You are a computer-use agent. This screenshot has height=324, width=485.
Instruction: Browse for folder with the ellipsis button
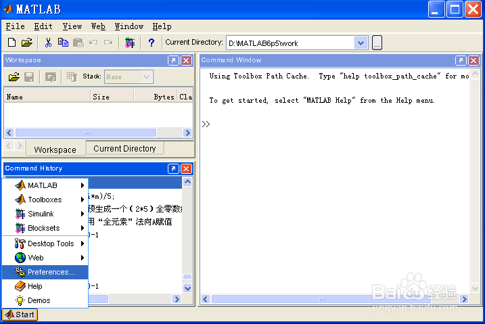(377, 43)
